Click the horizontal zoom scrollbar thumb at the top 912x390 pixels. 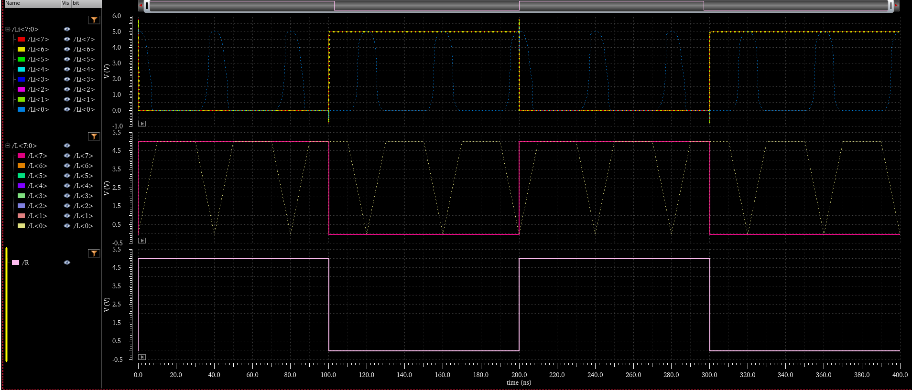(519, 6)
